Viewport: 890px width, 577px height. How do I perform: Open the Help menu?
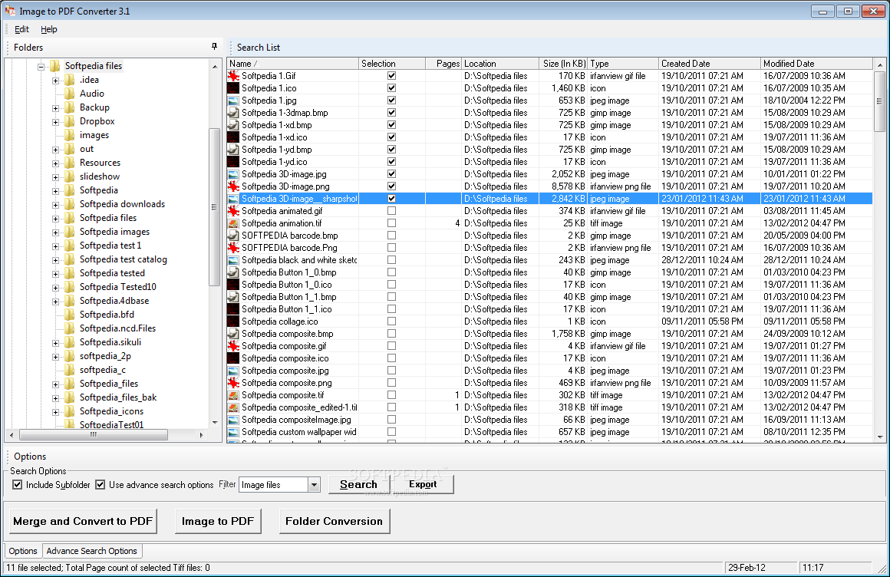coord(49,29)
